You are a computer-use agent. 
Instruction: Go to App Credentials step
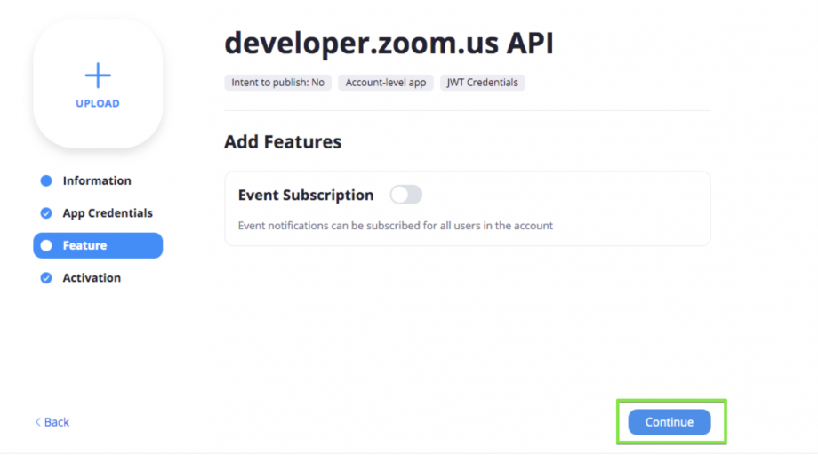click(x=108, y=213)
